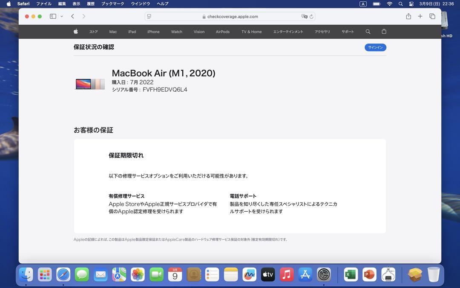Open Apple TV from the Dock
This screenshot has width=460, height=288.
pyautogui.click(x=268, y=275)
